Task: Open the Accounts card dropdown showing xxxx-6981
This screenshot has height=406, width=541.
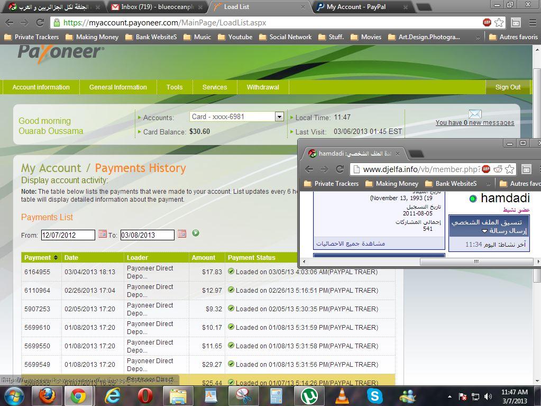Action: point(237,116)
